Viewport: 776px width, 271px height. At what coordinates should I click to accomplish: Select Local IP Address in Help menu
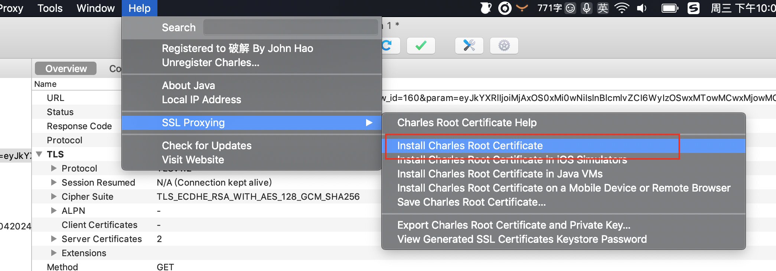pyautogui.click(x=252, y=99)
